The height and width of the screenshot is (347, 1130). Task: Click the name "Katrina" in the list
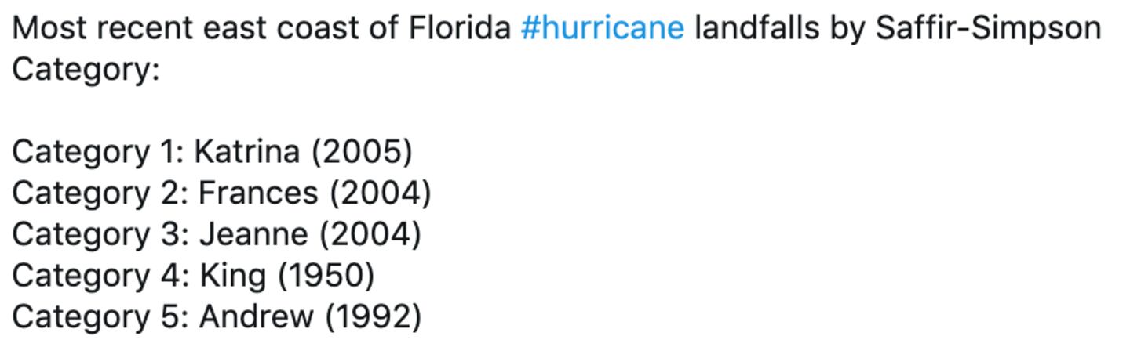click(x=246, y=152)
